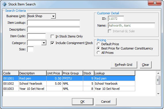This screenshot has width=164, height=109.
Task: Click stock value 5 for School Yearbook
Action: [89, 84]
